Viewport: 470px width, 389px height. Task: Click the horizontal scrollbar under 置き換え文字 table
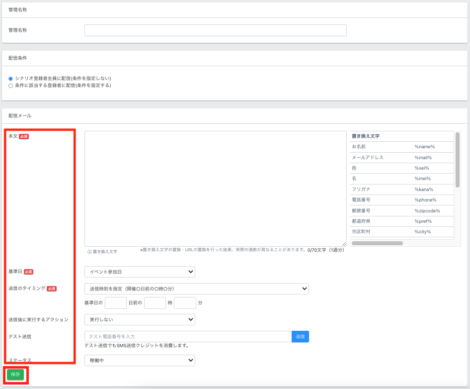click(377, 243)
